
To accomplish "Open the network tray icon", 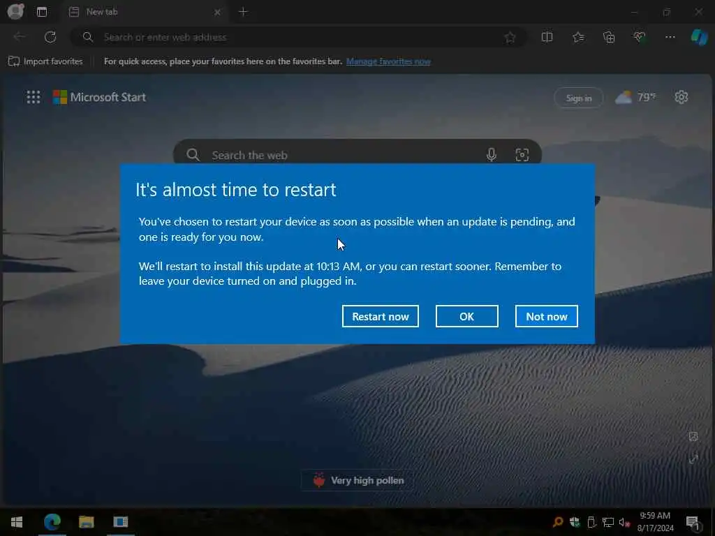I will click(607, 522).
